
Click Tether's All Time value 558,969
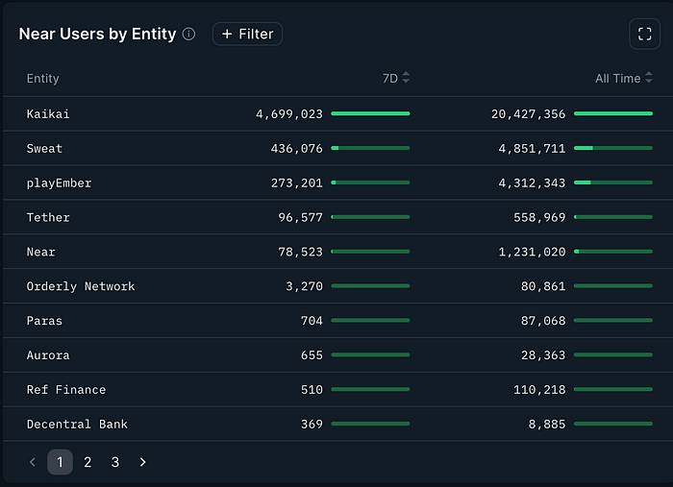[x=539, y=217]
